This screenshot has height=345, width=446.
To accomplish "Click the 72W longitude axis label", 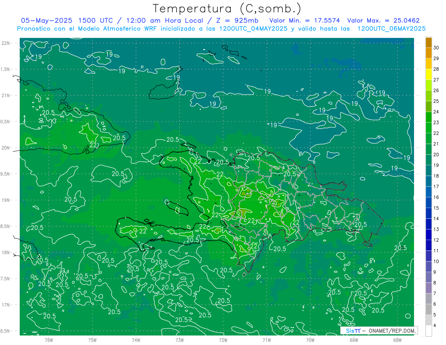I will coord(223,340).
